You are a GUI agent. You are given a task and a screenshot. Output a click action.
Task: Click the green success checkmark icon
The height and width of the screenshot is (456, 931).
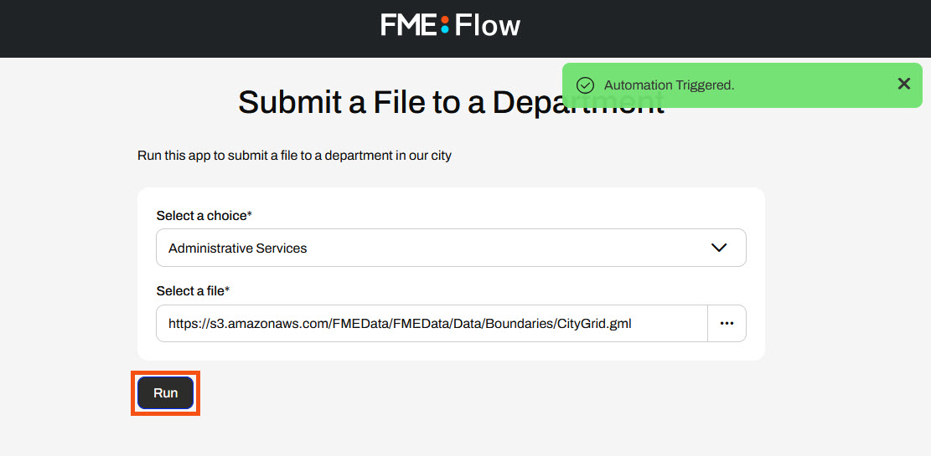coord(586,85)
